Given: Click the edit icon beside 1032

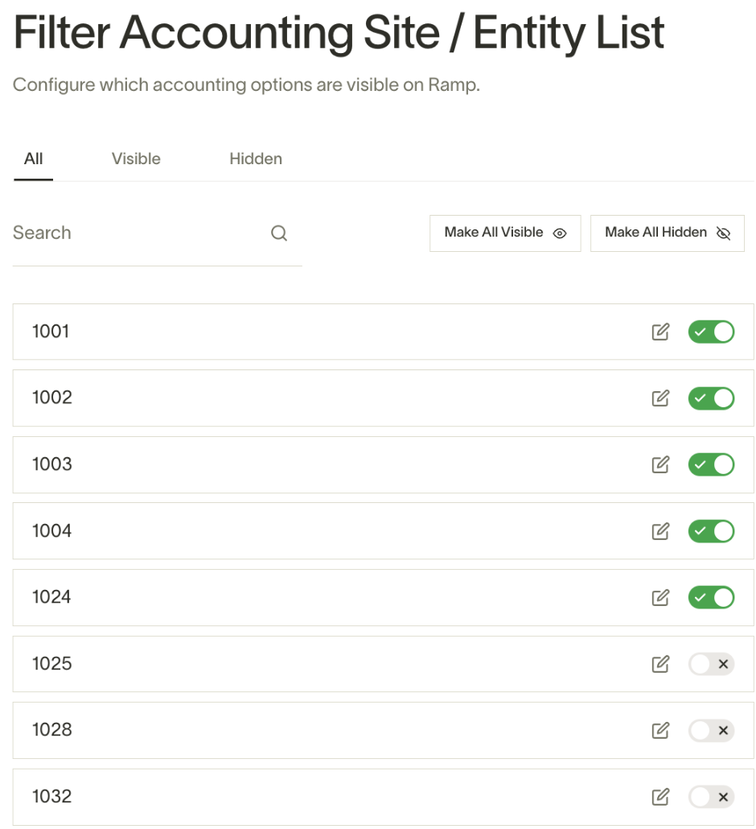Looking at the screenshot, I should (x=659, y=797).
